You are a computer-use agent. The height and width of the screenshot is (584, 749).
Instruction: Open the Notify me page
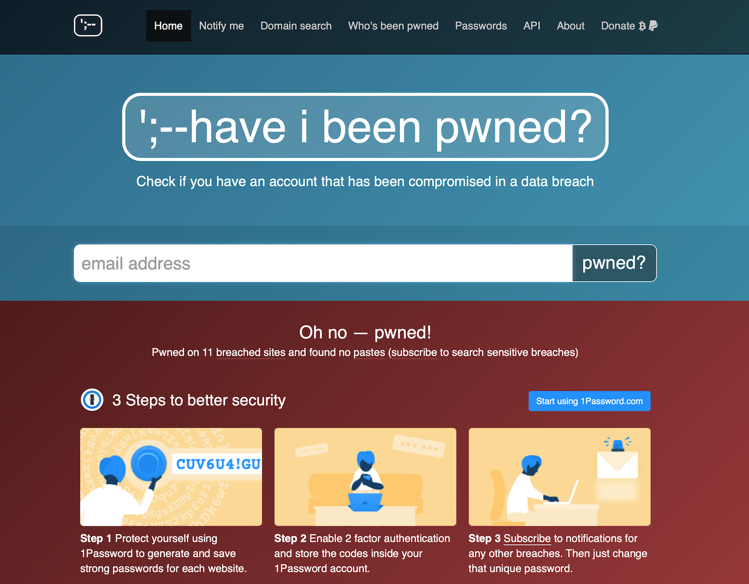221,26
